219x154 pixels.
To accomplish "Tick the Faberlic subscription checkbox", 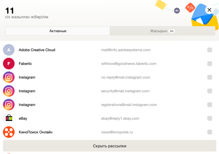I will [x=210, y=64].
